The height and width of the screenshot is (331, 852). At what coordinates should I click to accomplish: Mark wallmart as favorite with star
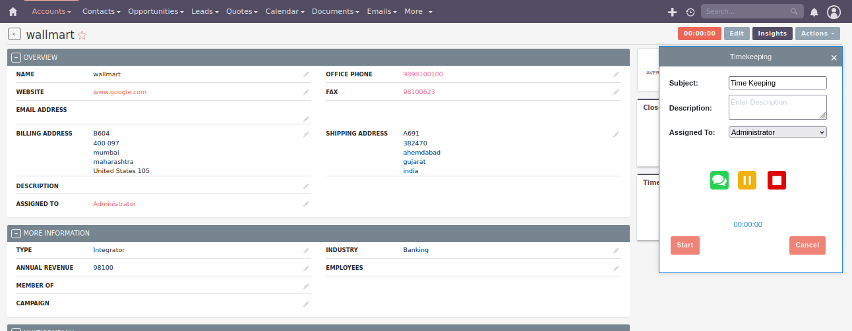82,36
